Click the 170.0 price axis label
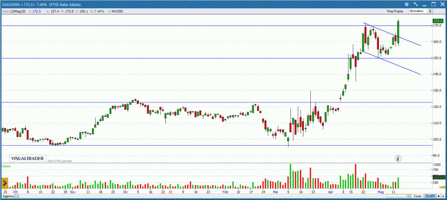 (x=437, y=26)
